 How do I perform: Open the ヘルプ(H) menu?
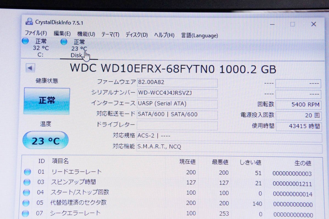164,35
